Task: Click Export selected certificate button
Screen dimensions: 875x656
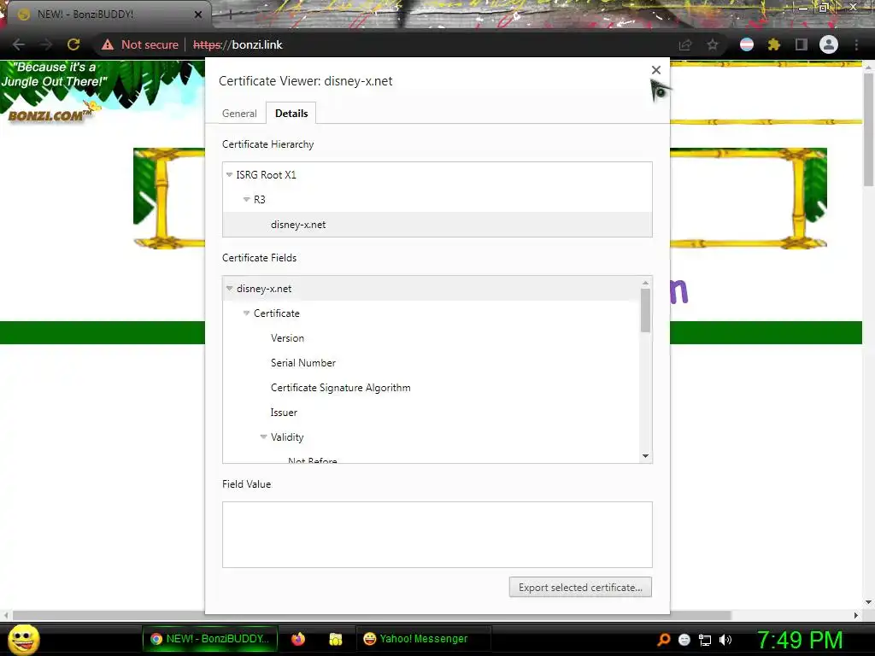Action: point(580,587)
